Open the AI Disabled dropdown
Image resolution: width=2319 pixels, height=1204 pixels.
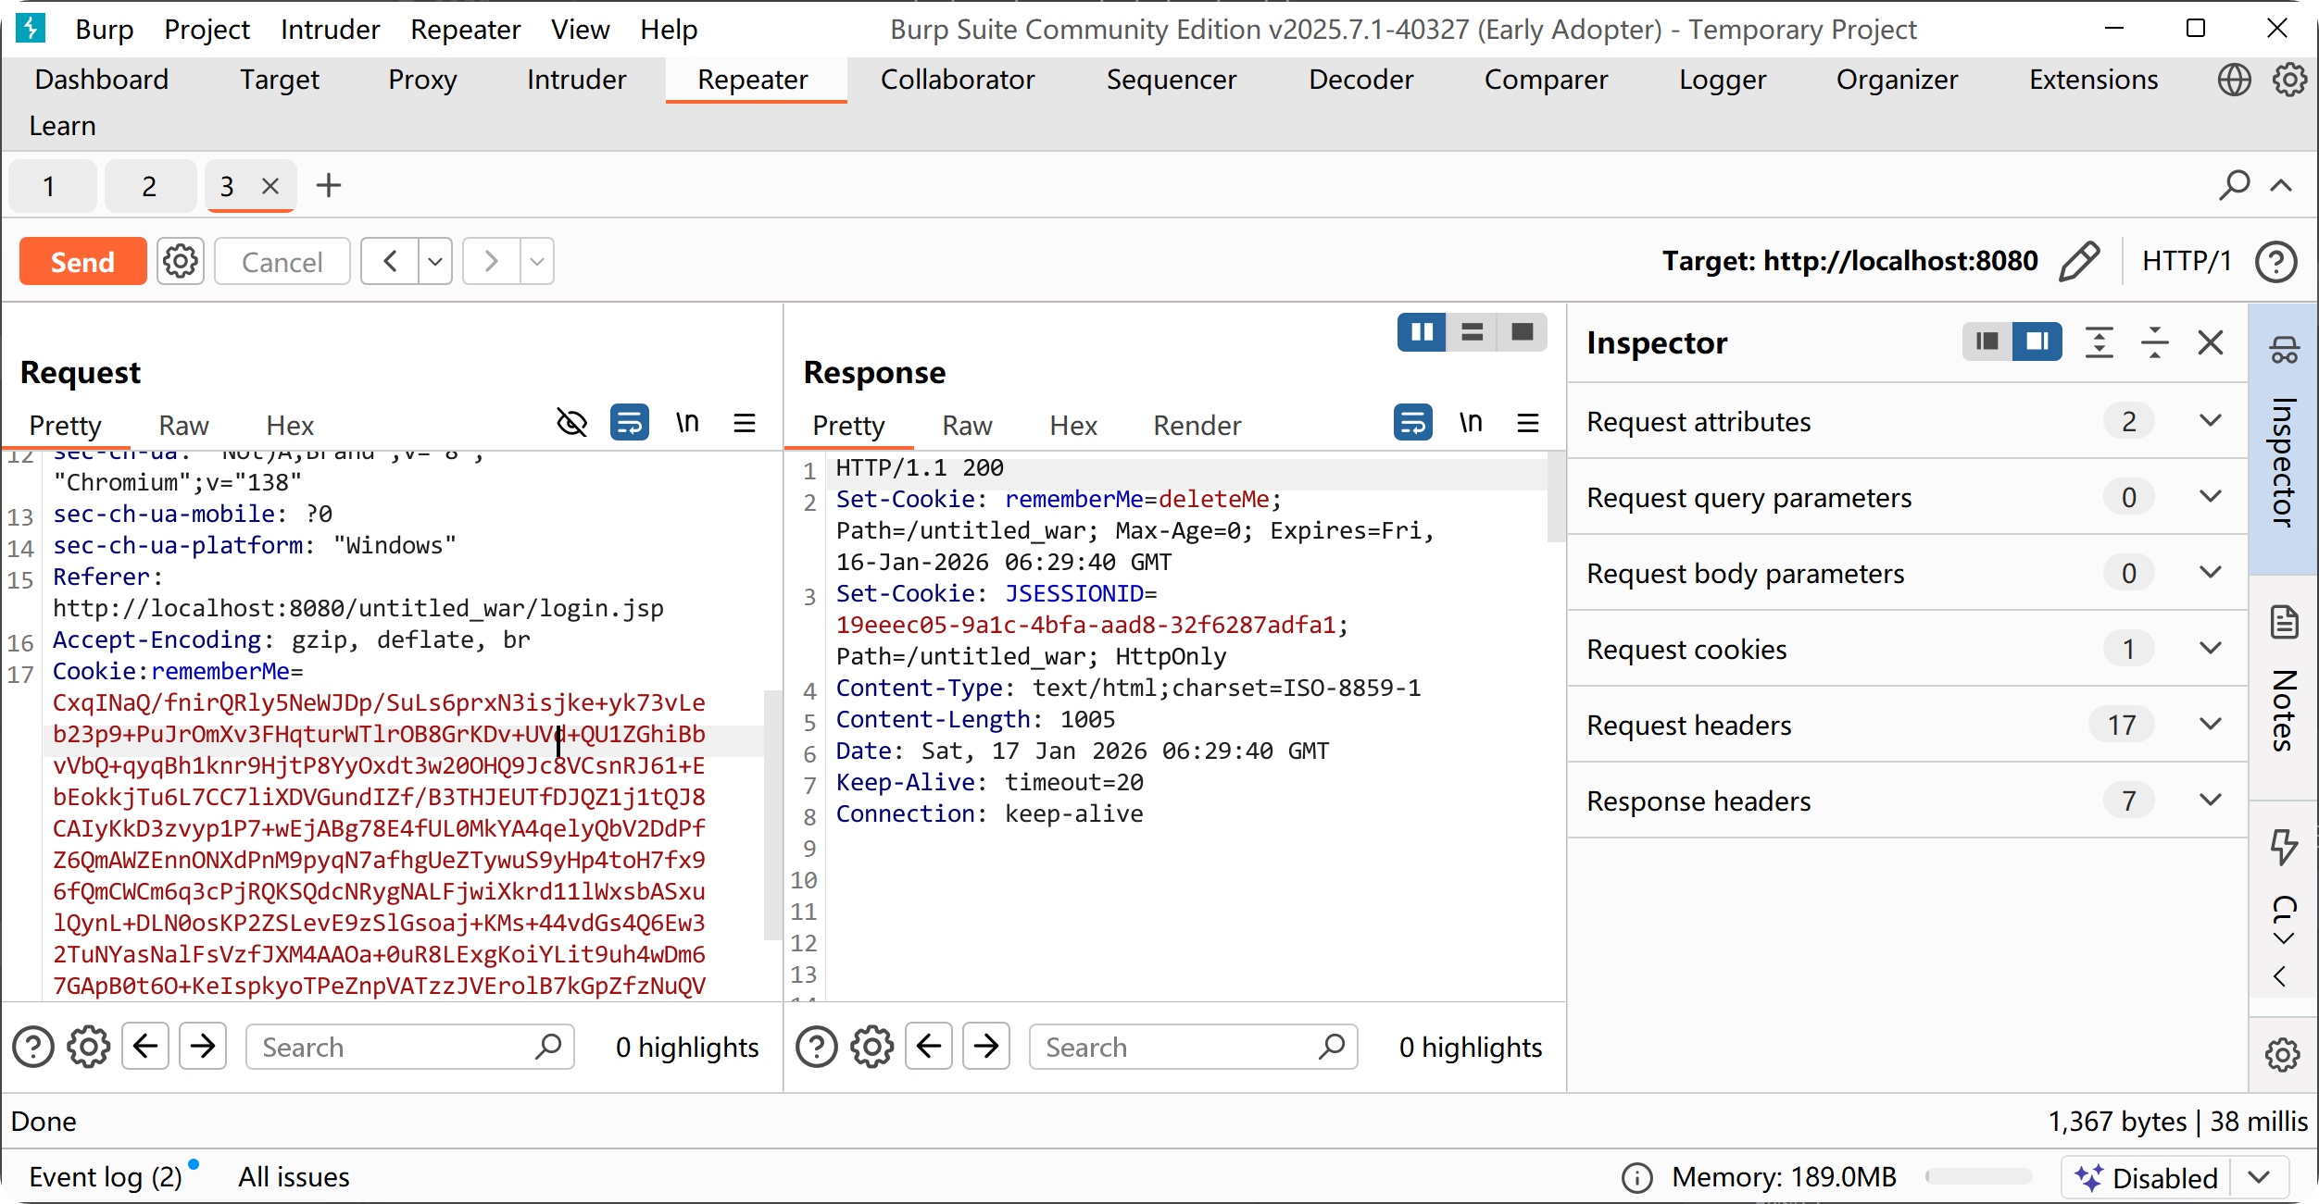tap(2259, 1177)
